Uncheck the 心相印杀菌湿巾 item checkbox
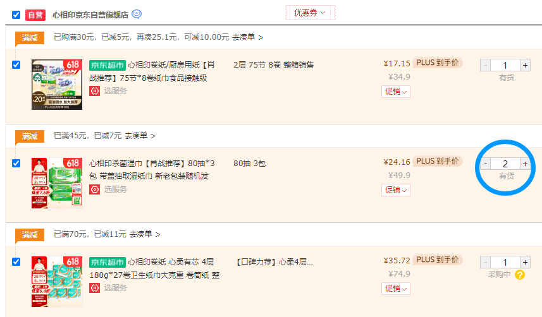Image resolution: width=542 pixels, height=317 pixels. [16, 163]
